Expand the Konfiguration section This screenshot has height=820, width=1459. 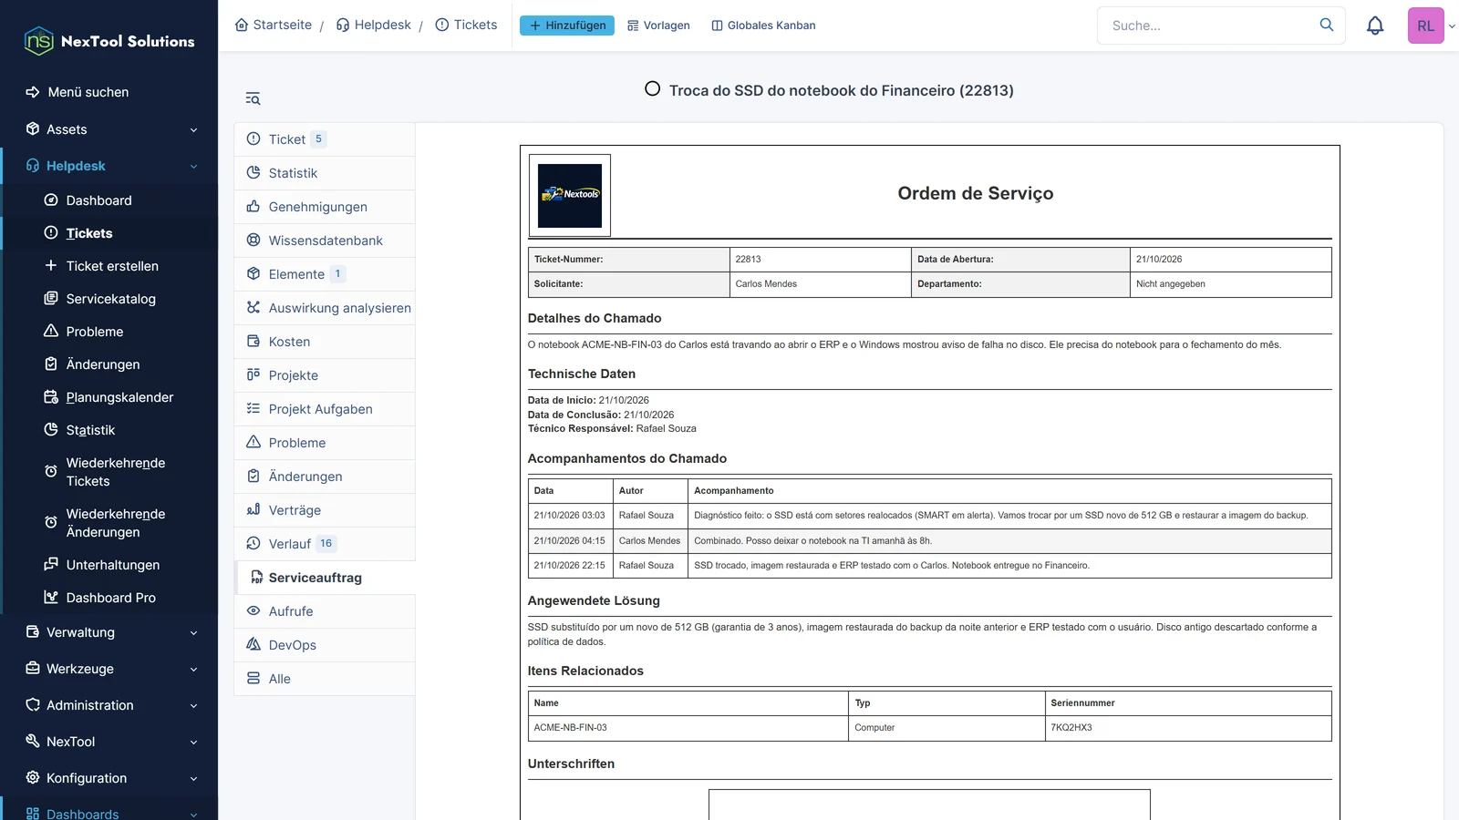pos(109,778)
